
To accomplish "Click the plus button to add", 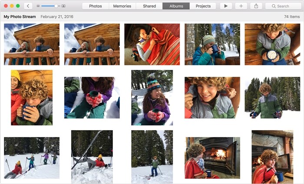I will [x=241, y=6].
